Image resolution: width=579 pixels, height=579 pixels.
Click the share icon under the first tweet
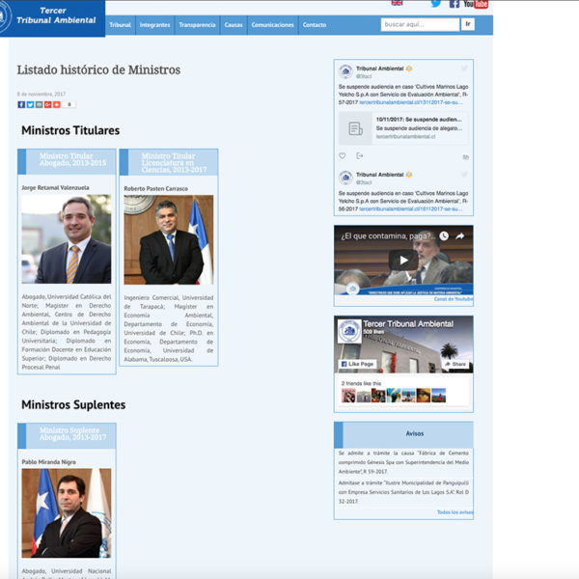click(360, 155)
